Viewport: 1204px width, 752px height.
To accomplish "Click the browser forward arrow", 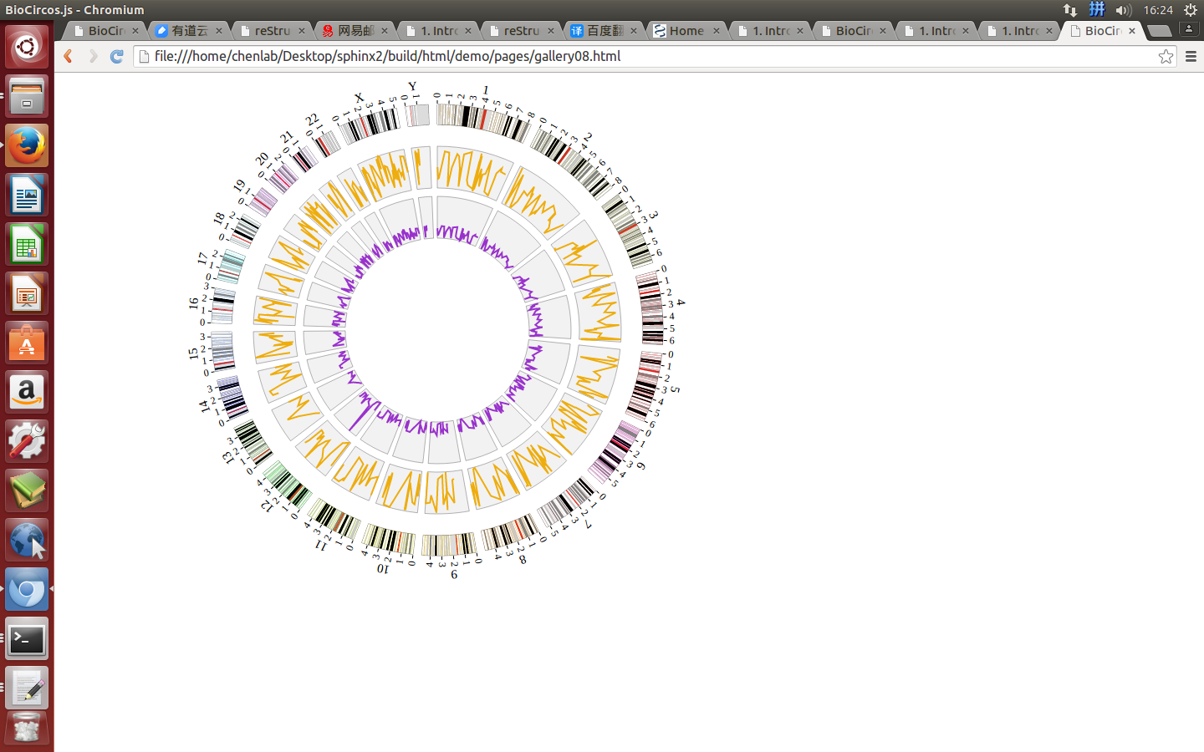I will (x=93, y=56).
